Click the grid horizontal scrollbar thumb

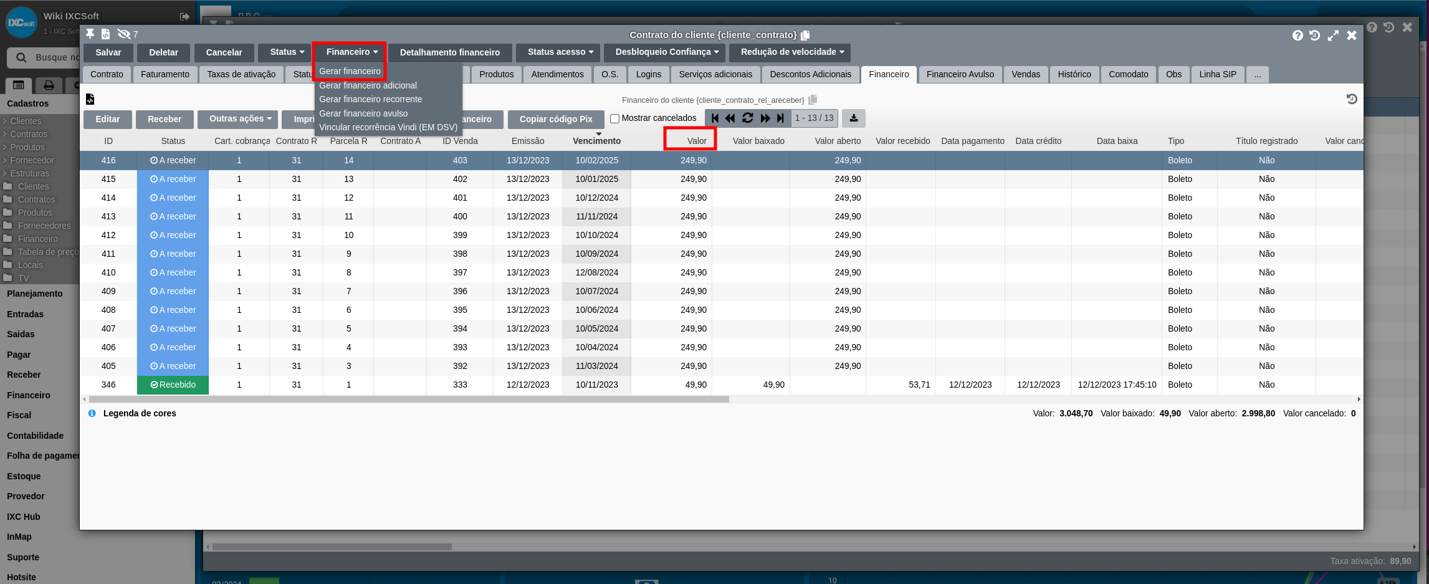[x=409, y=399]
